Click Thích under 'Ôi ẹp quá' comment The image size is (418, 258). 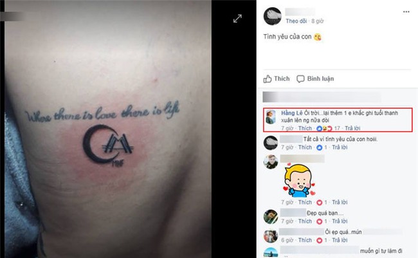(x=305, y=240)
